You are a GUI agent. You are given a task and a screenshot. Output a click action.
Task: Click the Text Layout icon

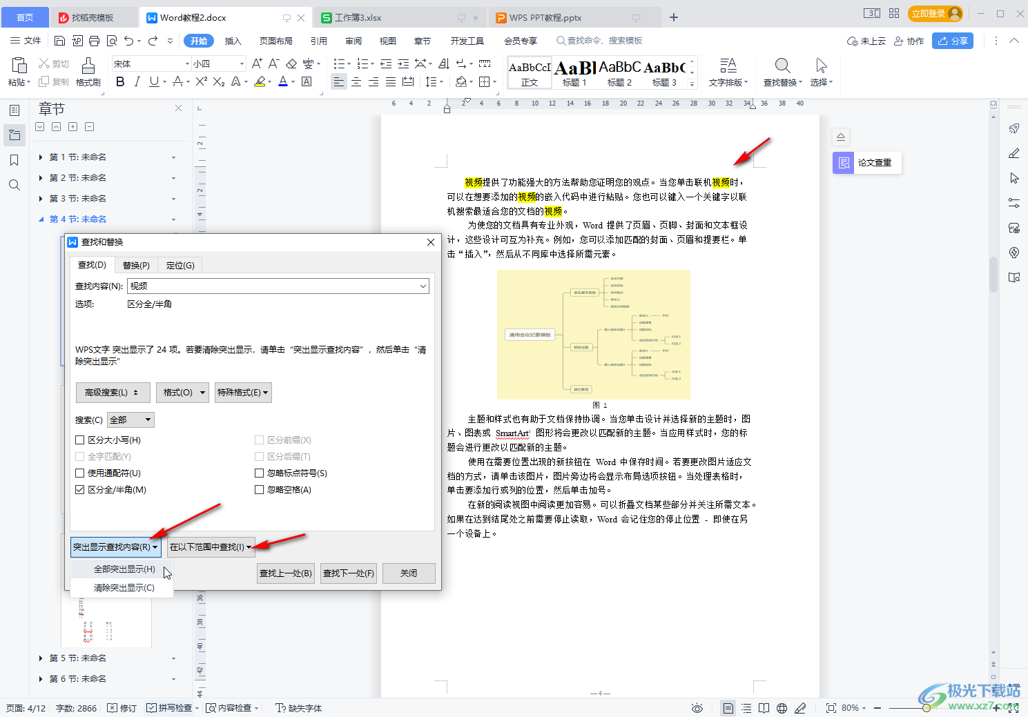(728, 66)
